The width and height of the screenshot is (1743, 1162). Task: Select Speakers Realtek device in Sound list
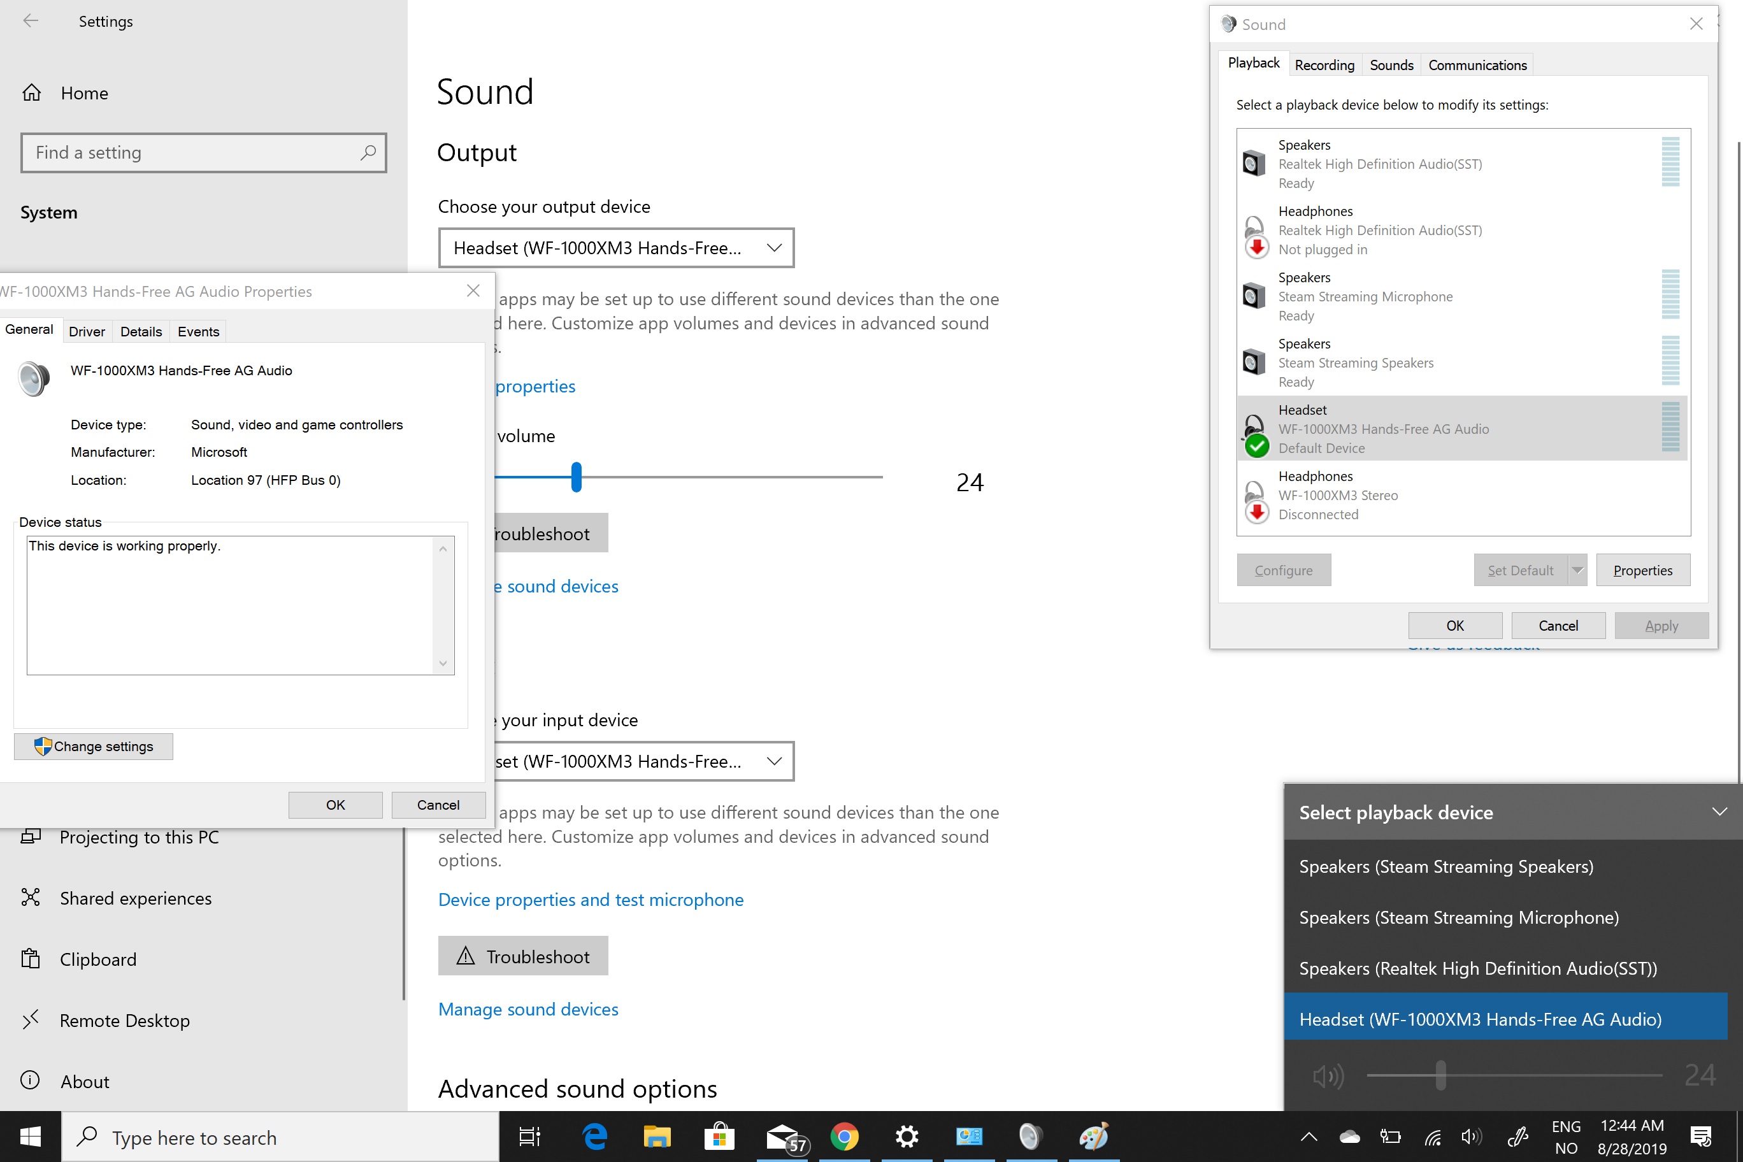1461,164
